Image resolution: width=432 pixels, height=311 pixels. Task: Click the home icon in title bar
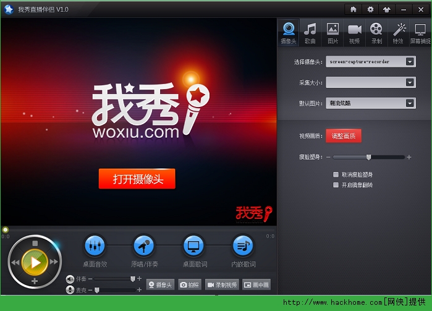coord(354,10)
